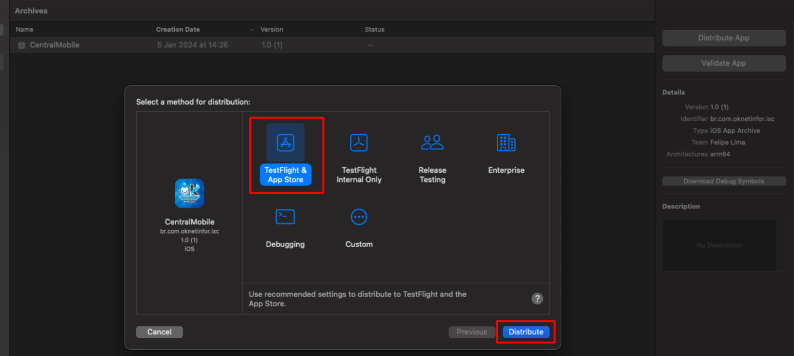Screen dimensions: 794x356
Task: Click the 1.0 (1) version cell in archive row
Action: [x=272, y=45]
